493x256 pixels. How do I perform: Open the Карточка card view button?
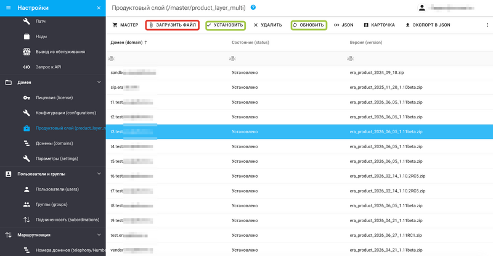pos(379,25)
